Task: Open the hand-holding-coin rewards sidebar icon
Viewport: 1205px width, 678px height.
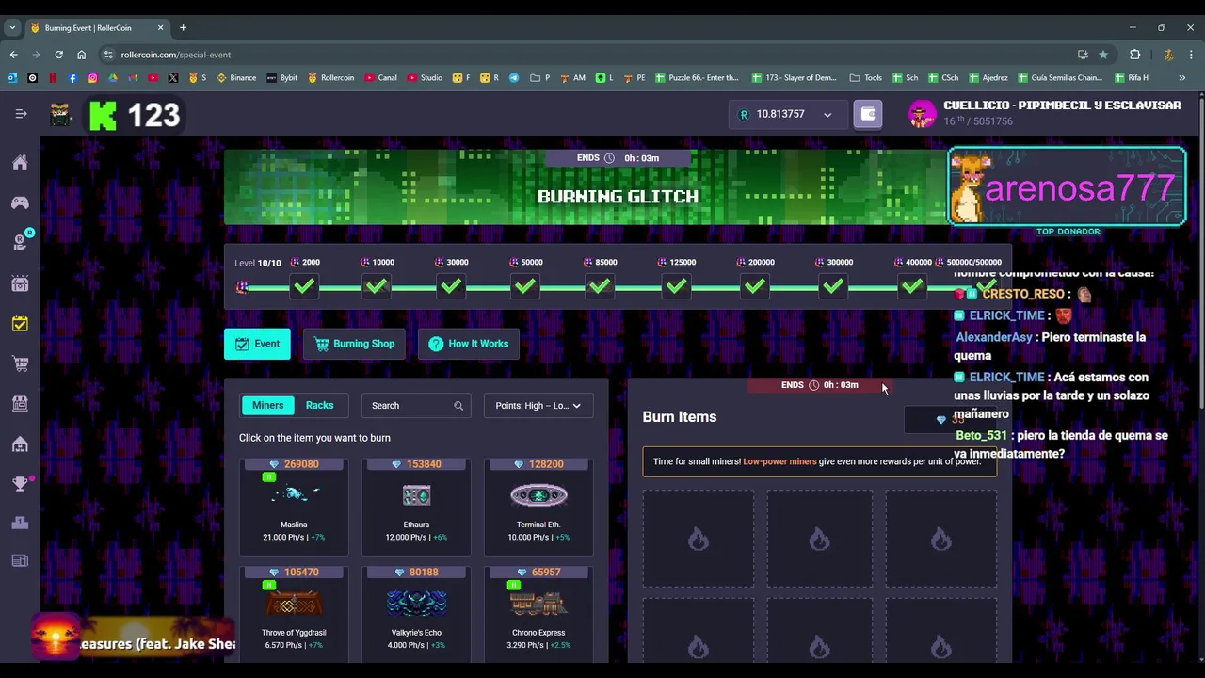Action: coord(20,242)
